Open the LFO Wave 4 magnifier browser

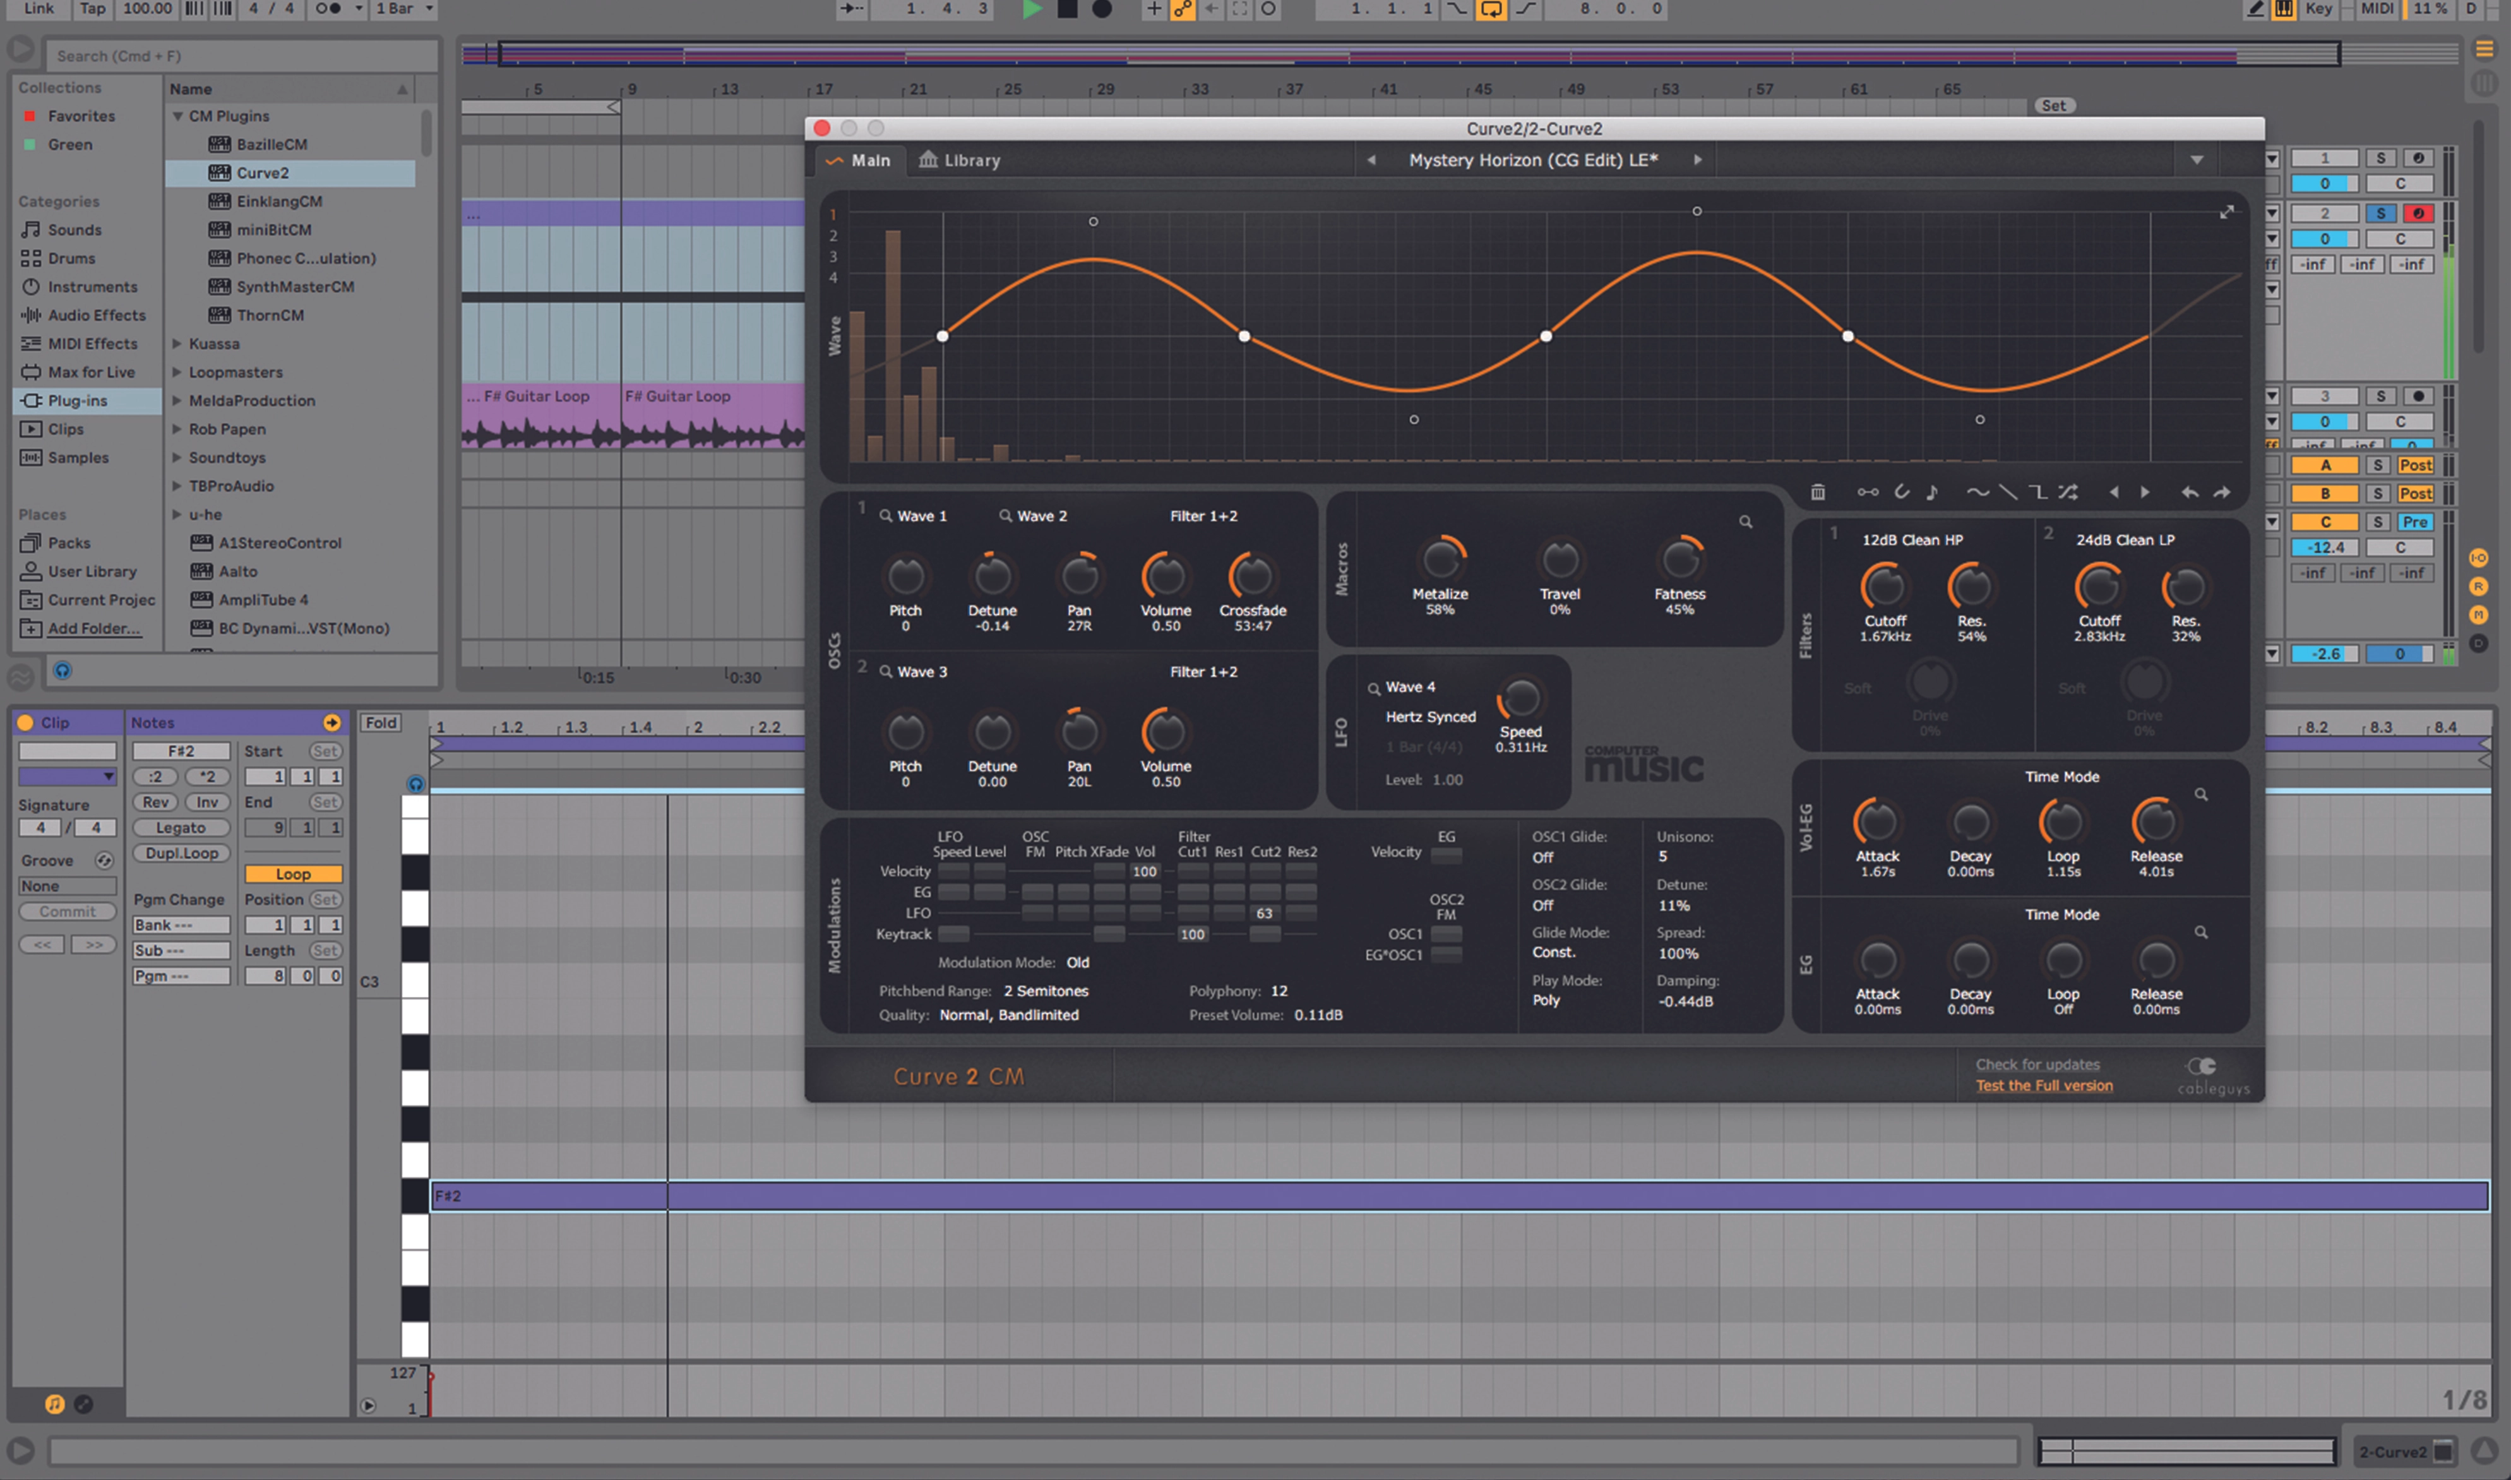(x=1373, y=688)
